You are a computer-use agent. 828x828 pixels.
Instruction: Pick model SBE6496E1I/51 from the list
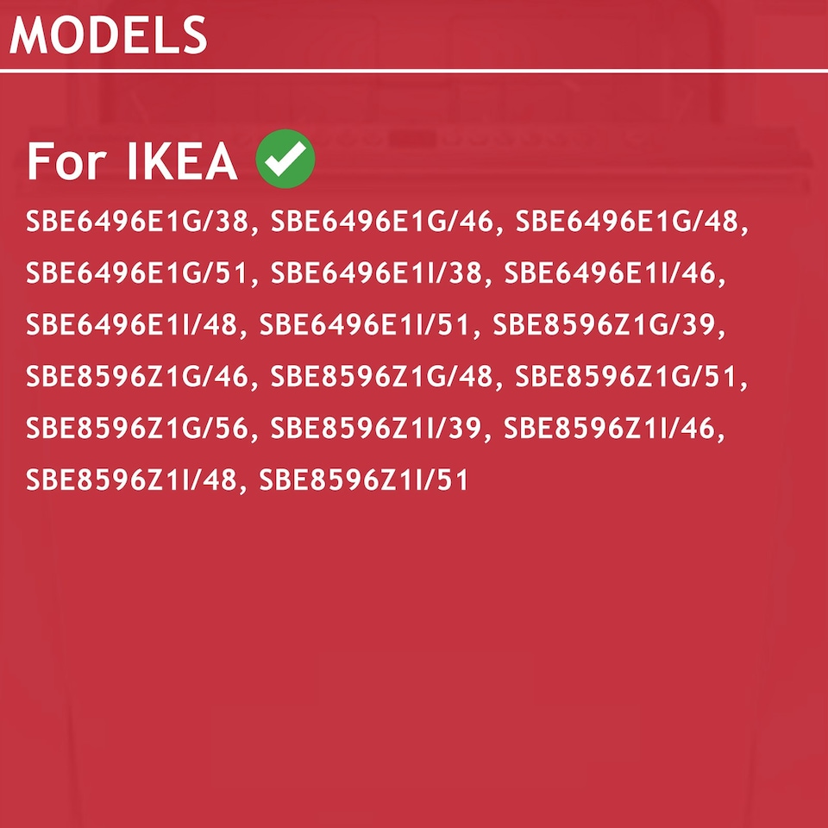pos(367,326)
